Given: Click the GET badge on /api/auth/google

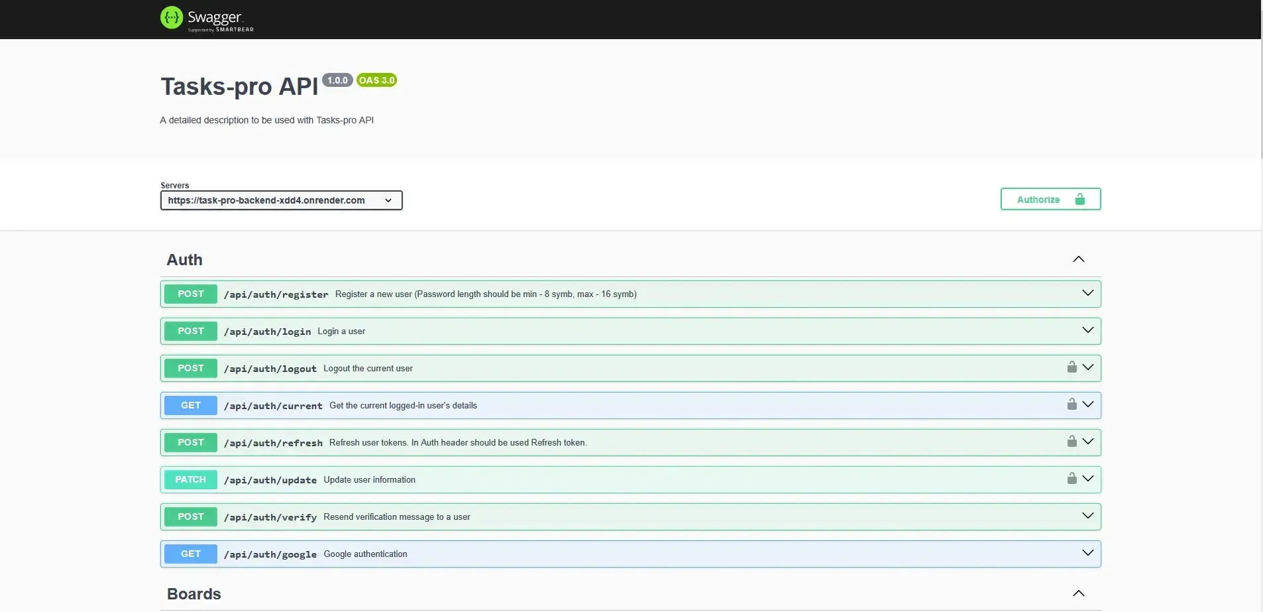Looking at the screenshot, I should [191, 554].
